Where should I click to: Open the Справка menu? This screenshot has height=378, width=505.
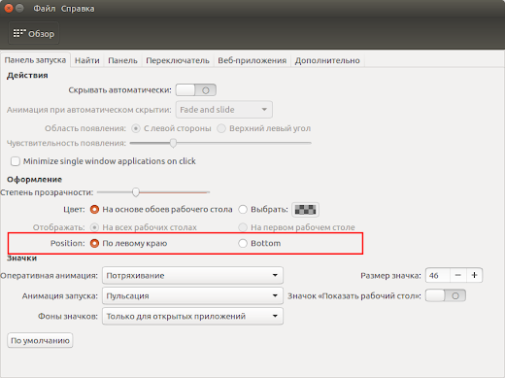pos(78,9)
